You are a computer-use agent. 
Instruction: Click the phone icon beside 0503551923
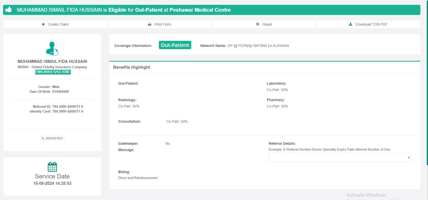pos(43,138)
